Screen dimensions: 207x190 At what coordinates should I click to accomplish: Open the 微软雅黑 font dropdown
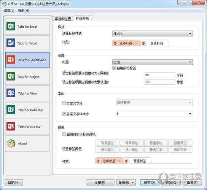coord(154,103)
